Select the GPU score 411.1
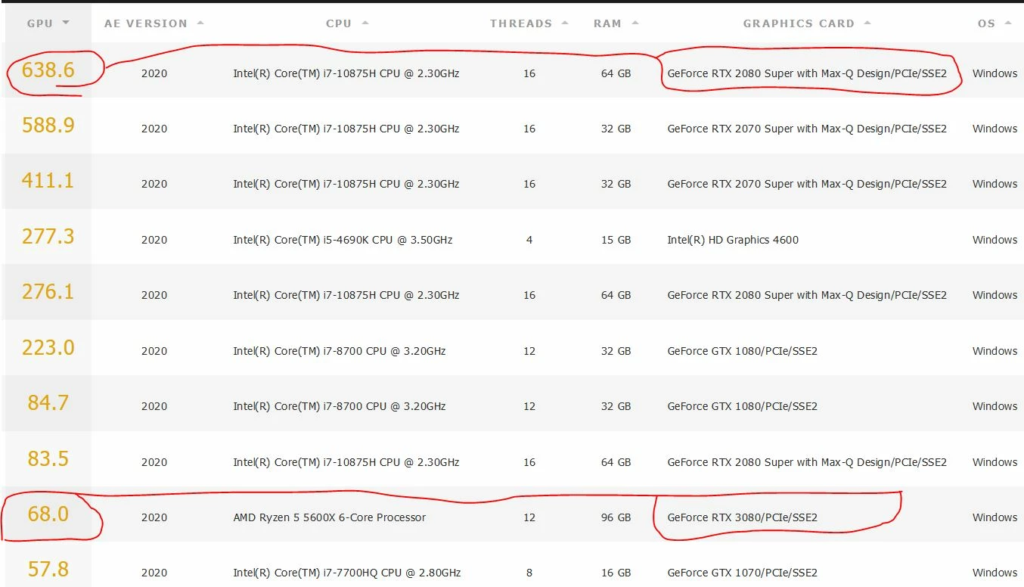The width and height of the screenshot is (1024, 587). pos(48,180)
